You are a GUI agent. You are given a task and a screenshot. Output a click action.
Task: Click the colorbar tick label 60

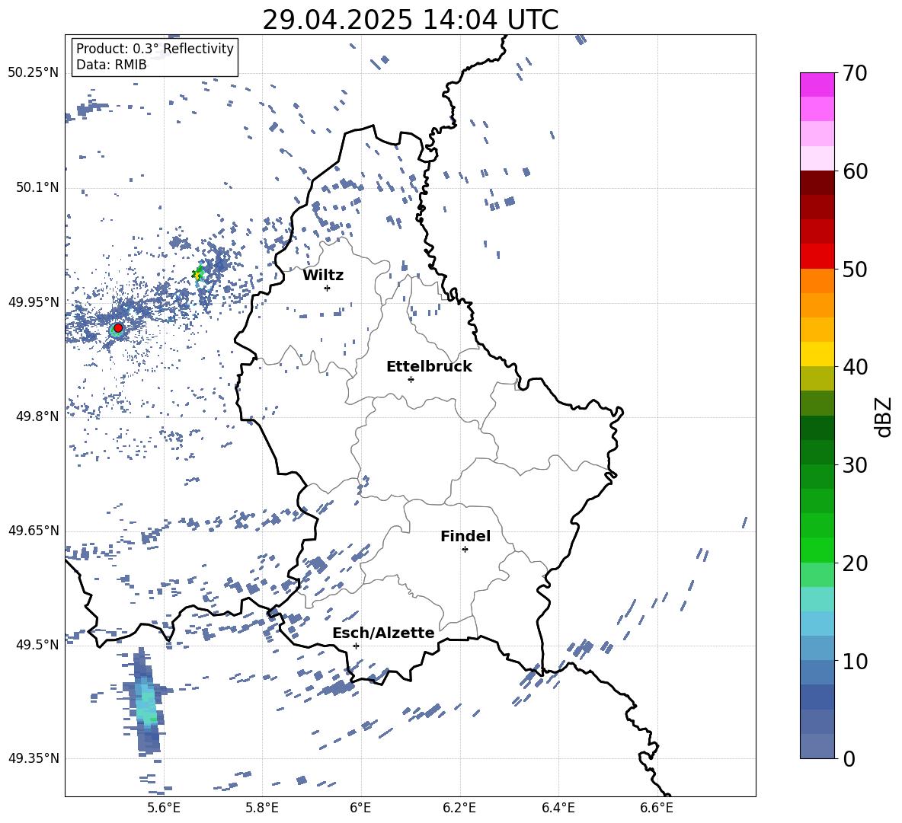(855, 171)
